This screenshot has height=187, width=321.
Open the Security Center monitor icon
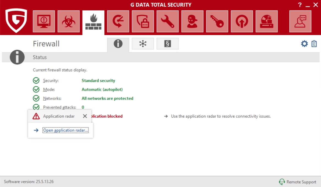pyautogui.click(x=44, y=21)
